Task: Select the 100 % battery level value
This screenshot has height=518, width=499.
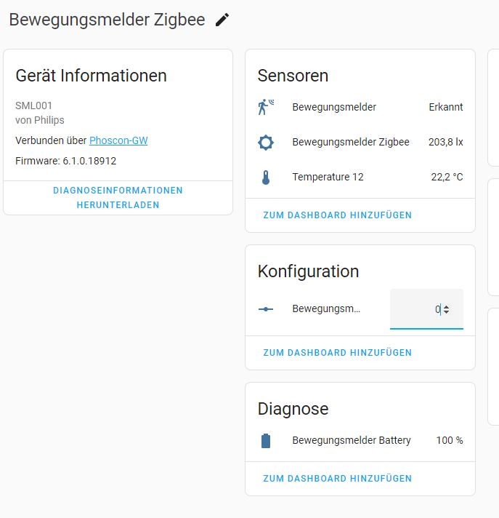Action: coord(449,440)
